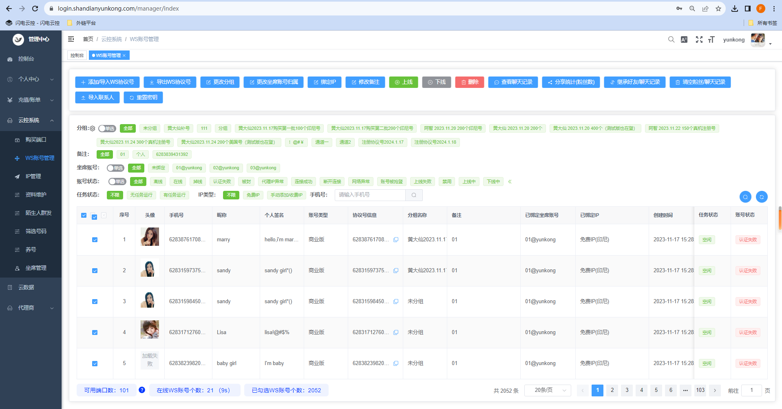
Task: Open the browser three-dot menu
Action: (x=774, y=9)
